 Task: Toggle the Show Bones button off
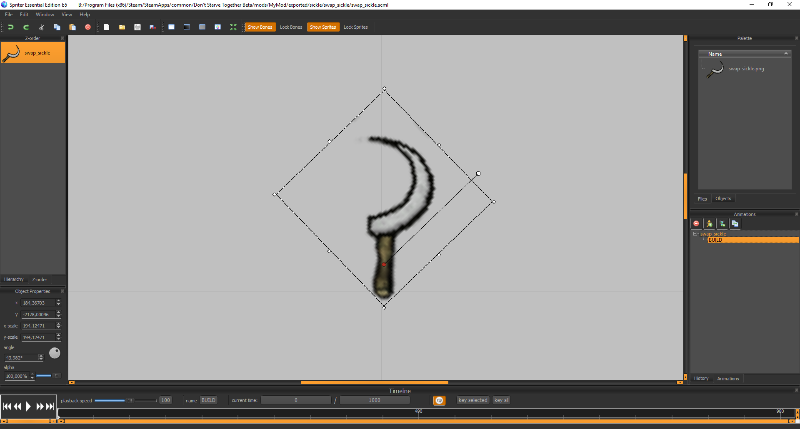click(x=260, y=27)
